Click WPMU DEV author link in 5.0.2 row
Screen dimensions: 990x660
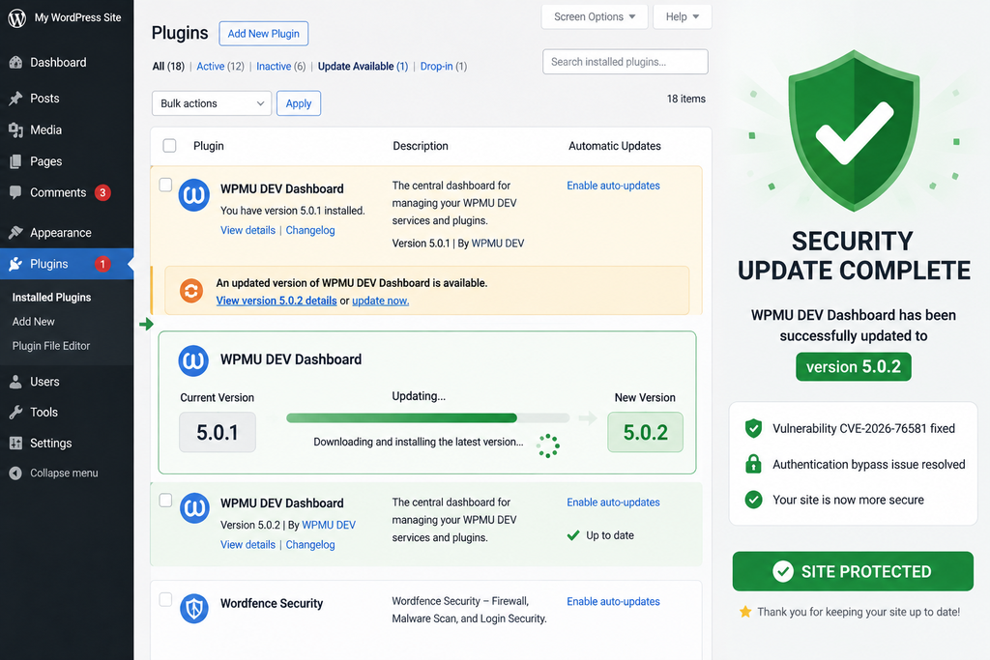[329, 525]
